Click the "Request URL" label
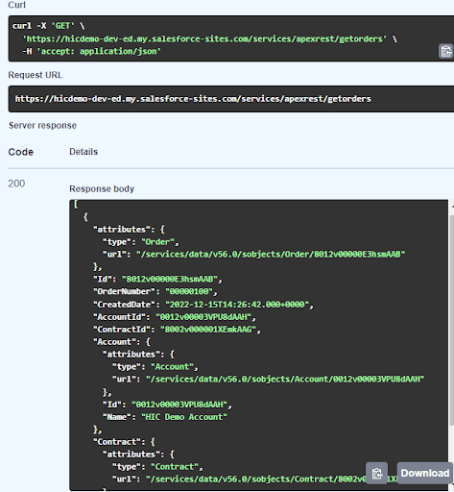Screen dimensions: 454x492 (36, 75)
